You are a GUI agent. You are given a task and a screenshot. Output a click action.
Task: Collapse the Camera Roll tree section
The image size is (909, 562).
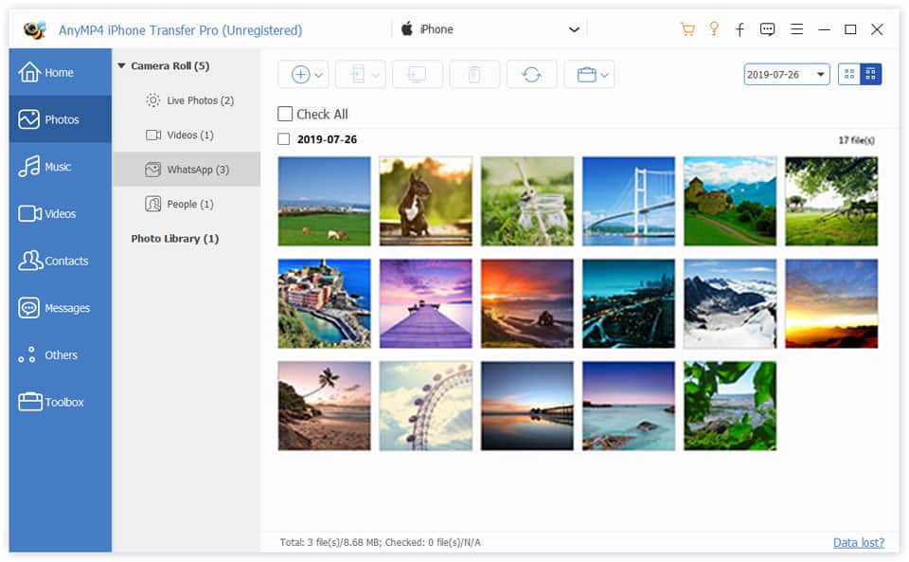tap(122, 66)
